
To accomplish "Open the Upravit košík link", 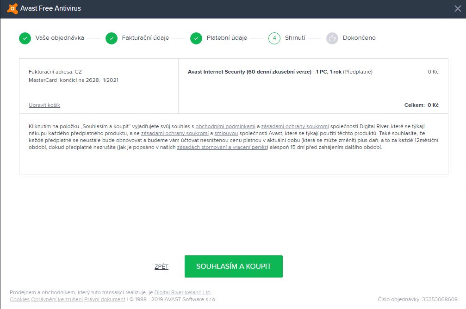I will [x=44, y=105].
